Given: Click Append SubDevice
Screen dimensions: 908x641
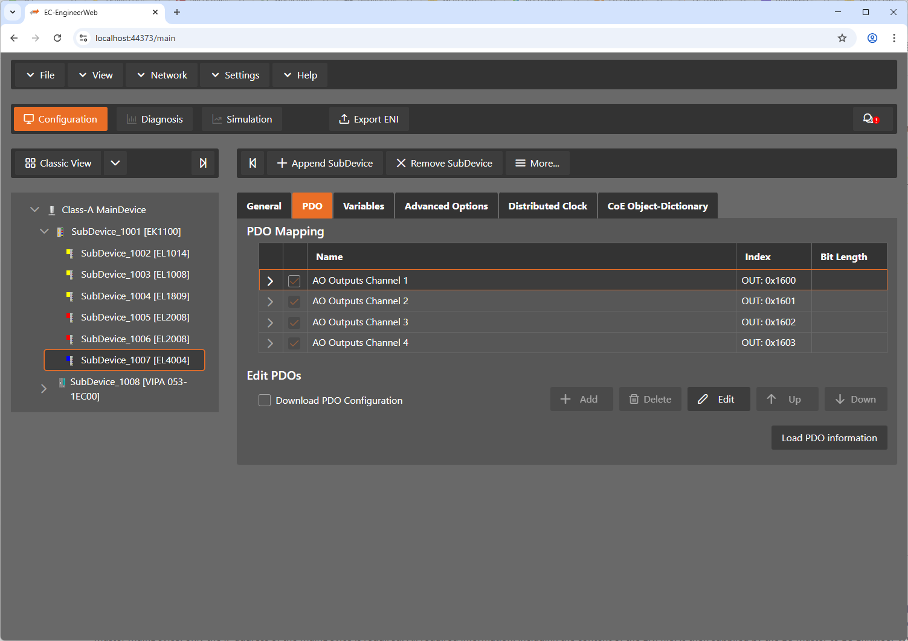Looking at the screenshot, I should coord(325,163).
